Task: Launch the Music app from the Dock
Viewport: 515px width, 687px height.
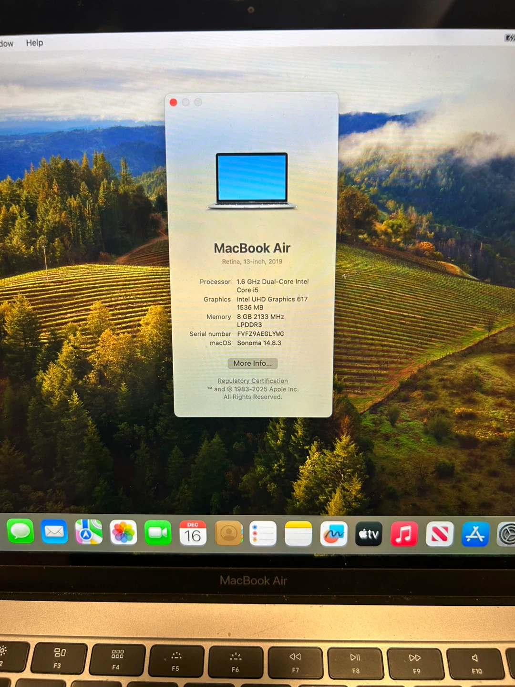Action: (404, 534)
